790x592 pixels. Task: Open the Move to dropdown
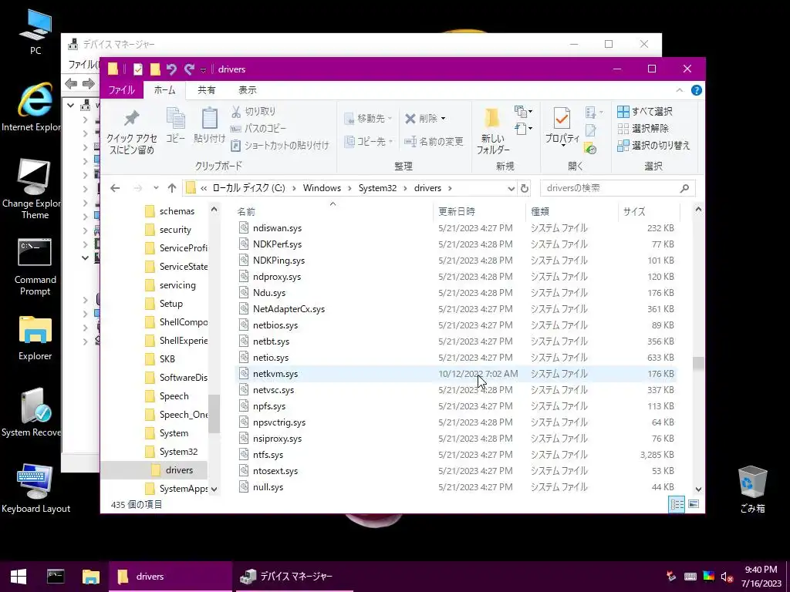(368, 118)
